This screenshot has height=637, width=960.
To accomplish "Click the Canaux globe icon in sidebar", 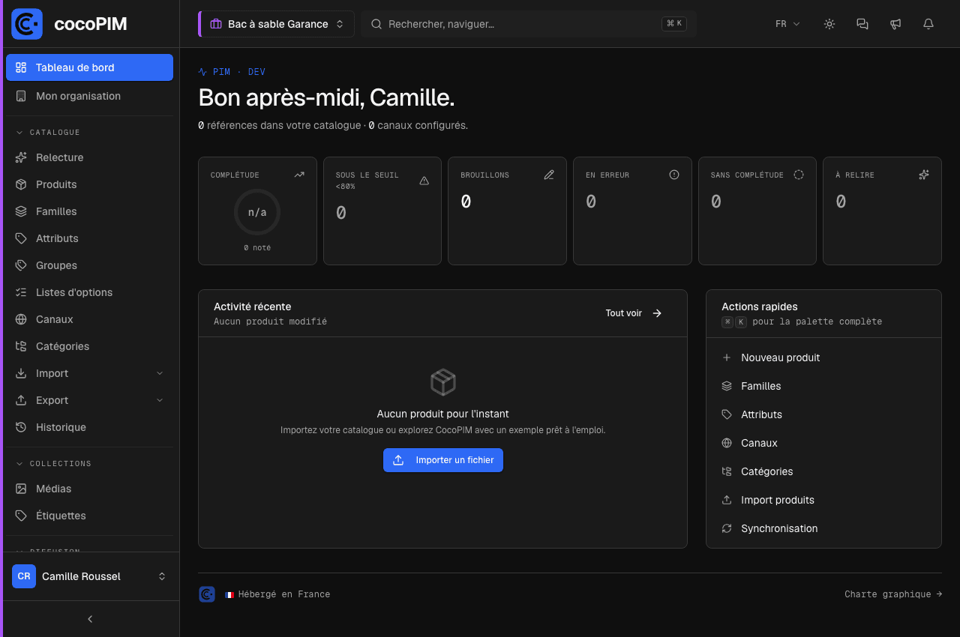I will tap(21, 319).
